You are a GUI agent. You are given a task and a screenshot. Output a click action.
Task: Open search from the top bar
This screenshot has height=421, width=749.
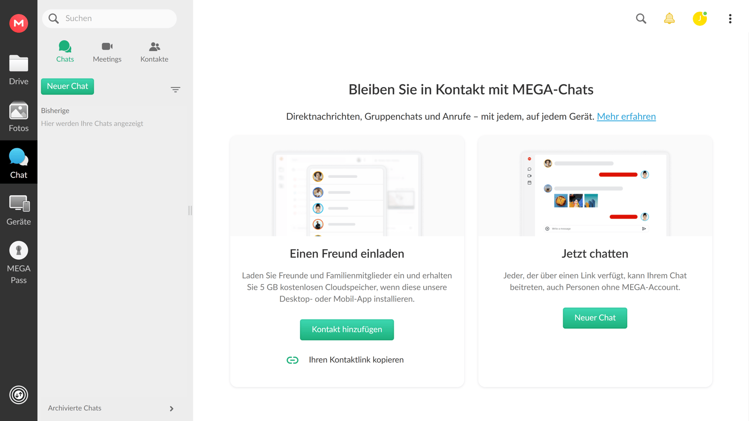(641, 19)
